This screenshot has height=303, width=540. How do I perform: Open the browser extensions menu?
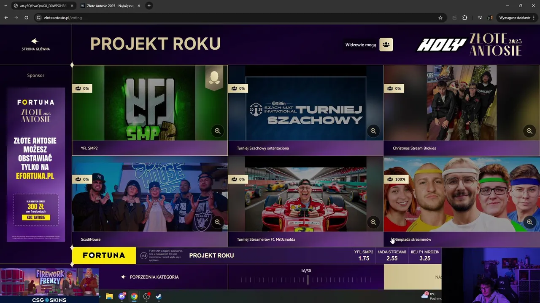pos(465,18)
